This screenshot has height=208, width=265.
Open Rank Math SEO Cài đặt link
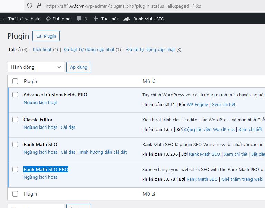(x=68, y=152)
